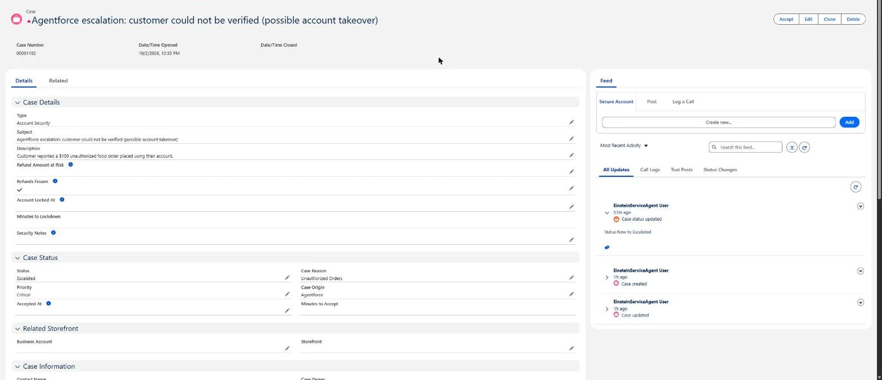Edit the Type field pencil icon

(571, 122)
